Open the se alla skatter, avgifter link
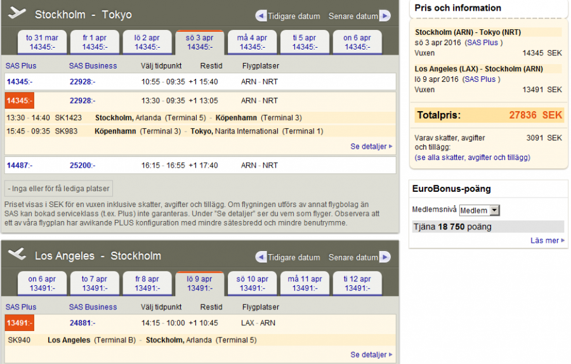571x364 pixels. point(472,158)
